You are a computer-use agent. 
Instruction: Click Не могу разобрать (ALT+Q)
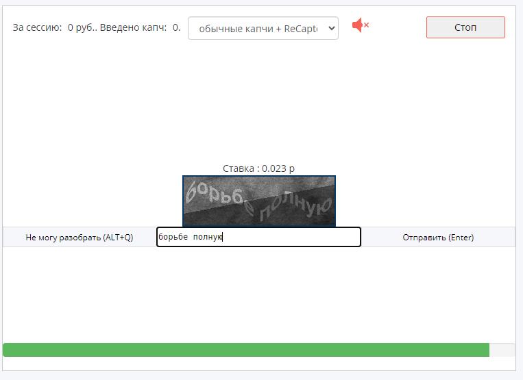click(x=80, y=237)
